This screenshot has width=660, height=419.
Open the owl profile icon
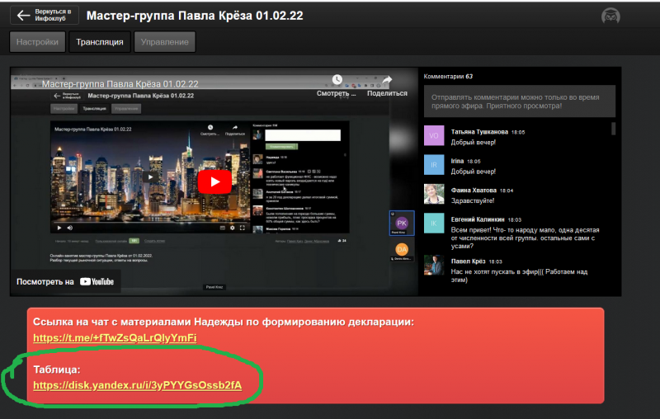tap(610, 16)
